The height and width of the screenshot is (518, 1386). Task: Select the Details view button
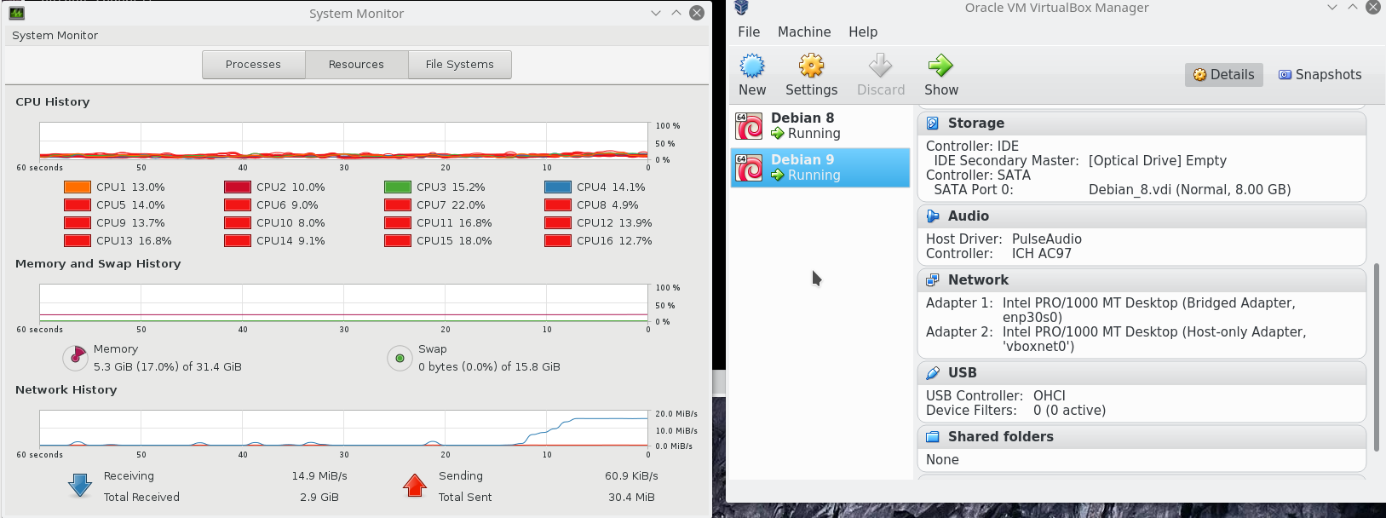[x=1224, y=75]
